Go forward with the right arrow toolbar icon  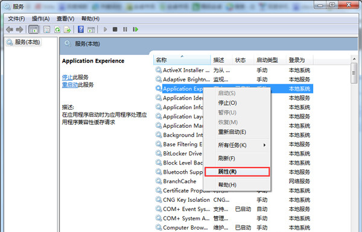(20, 30)
